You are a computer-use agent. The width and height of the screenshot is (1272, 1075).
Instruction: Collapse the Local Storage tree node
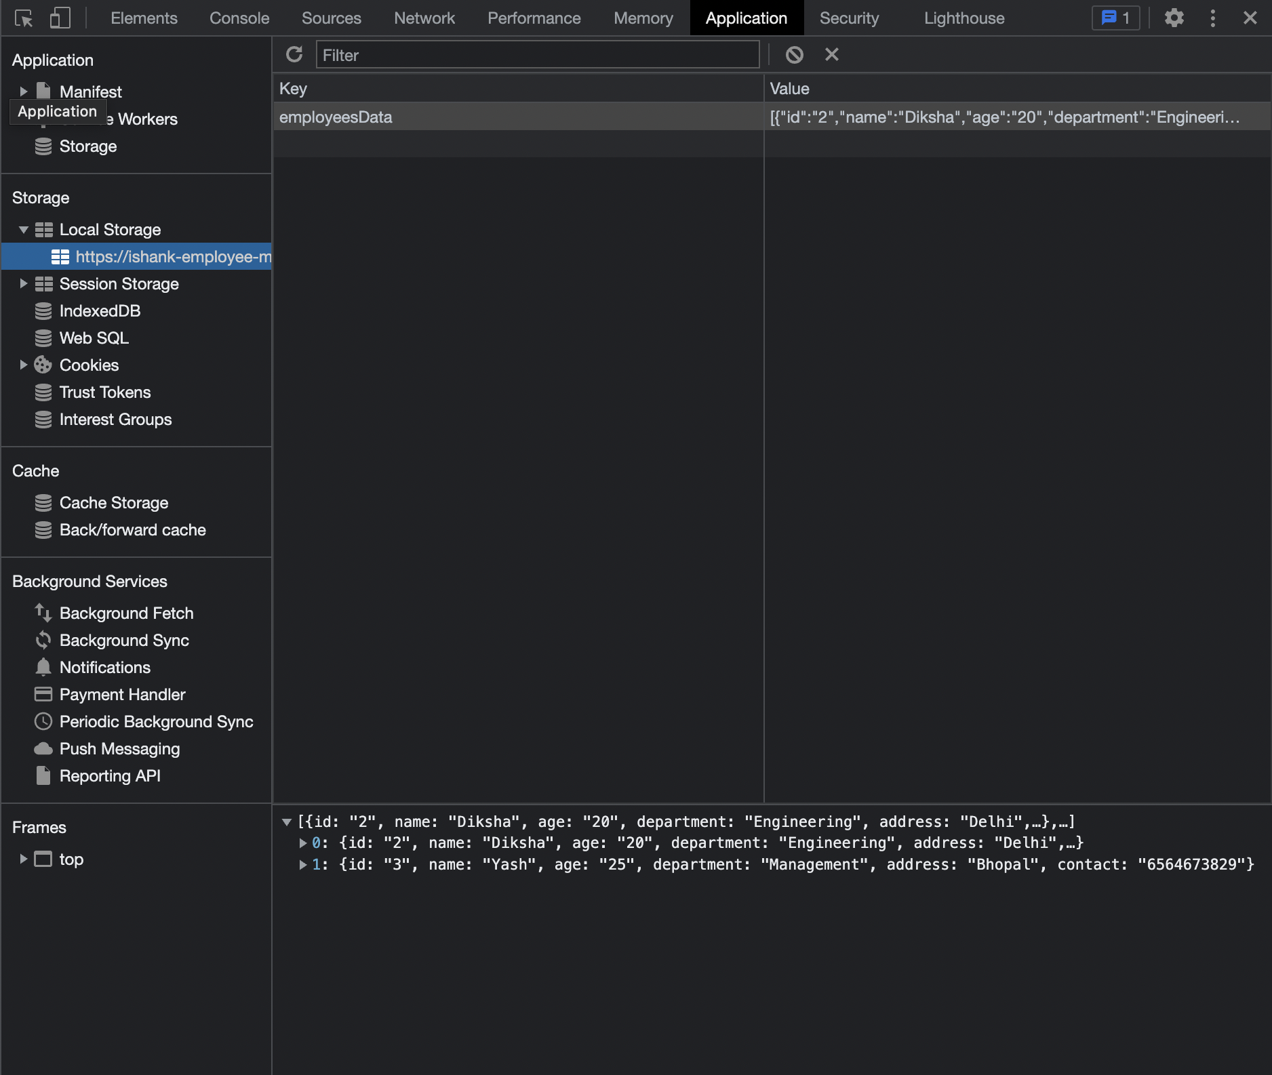tap(24, 230)
